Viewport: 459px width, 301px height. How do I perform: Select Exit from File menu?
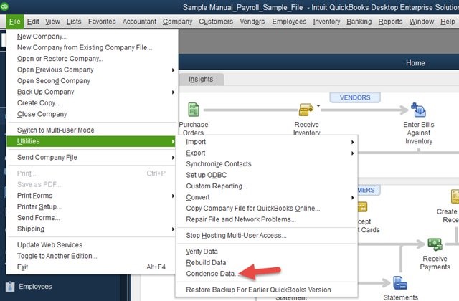coord(22,267)
